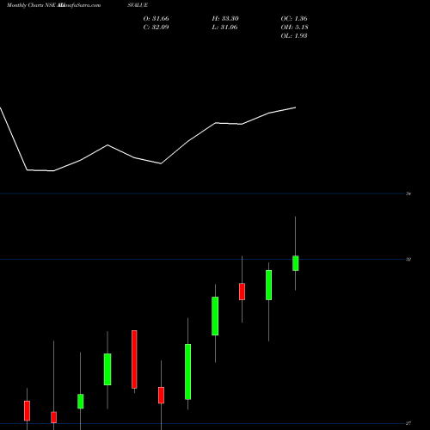Click the SVALUE symbol label
This screenshot has height=430, width=430.
point(138,5)
